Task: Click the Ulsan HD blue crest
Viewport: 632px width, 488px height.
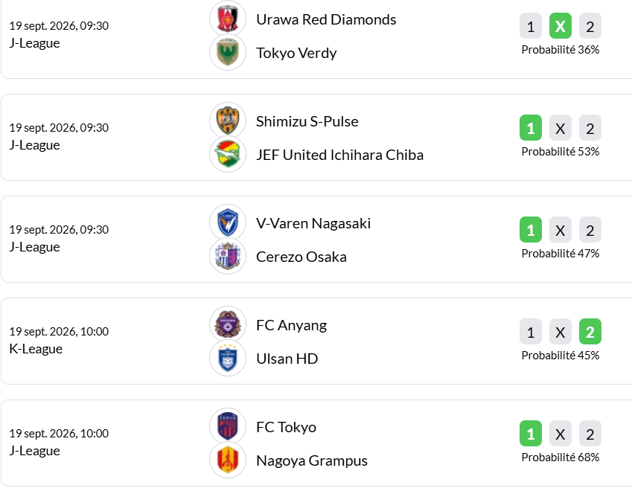Action: 228,358
